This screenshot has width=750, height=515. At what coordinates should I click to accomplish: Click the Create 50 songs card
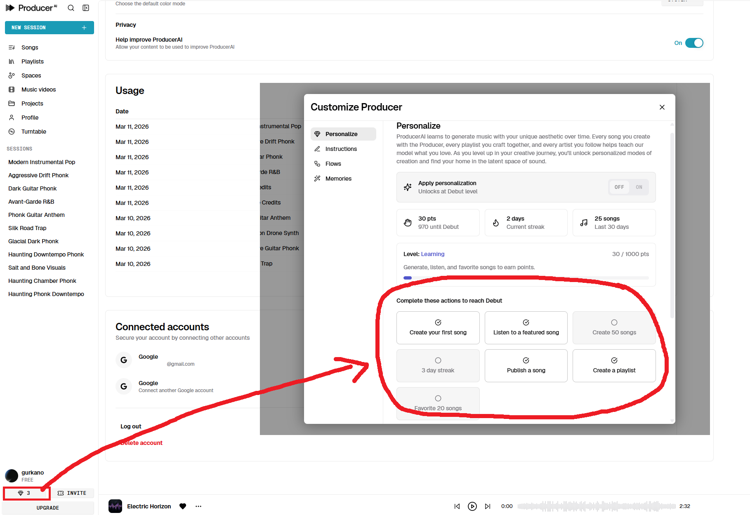tap(614, 328)
